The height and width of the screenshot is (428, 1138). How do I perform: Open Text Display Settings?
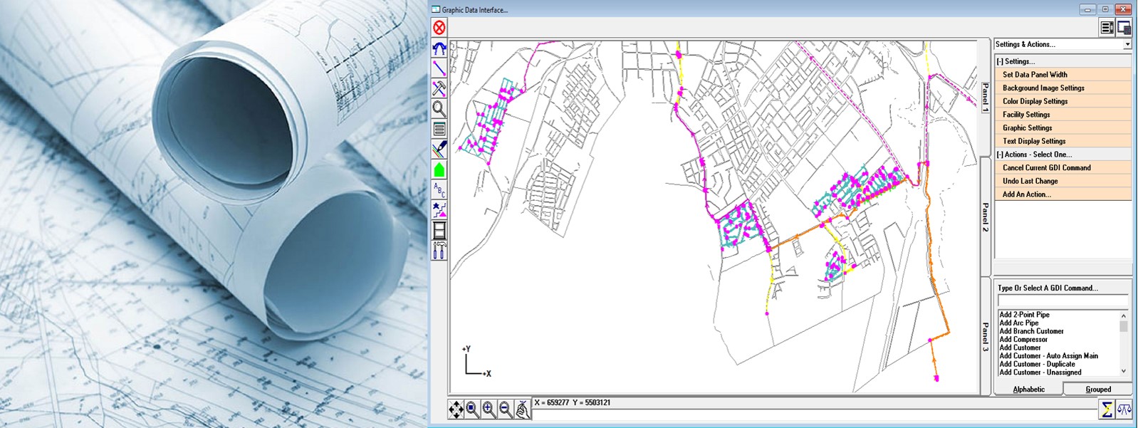[1063, 141]
